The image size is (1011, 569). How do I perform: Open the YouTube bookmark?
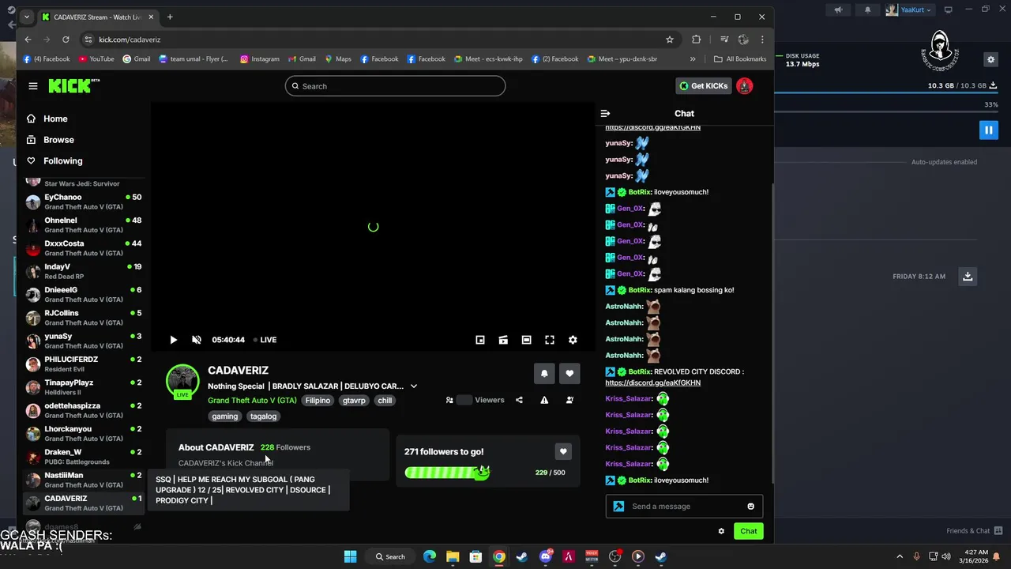click(x=96, y=59)
